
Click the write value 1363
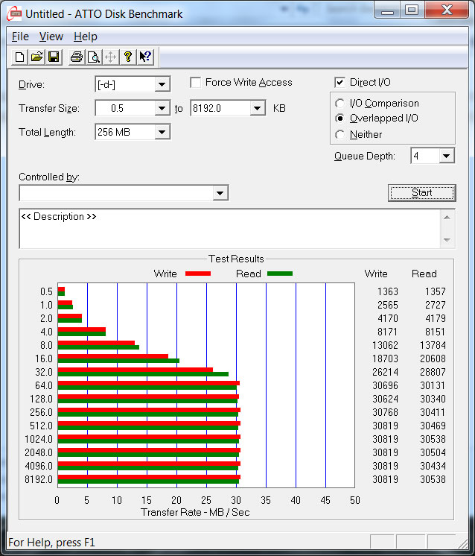[387, 291]
